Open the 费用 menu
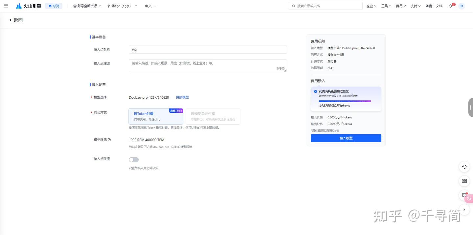This screenshot has height=235, width=473. (401, 6)
